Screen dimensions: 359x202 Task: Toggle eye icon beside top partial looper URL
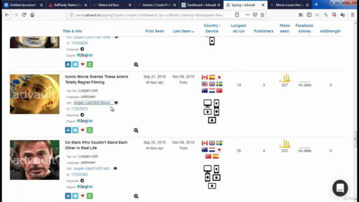pos(116,37)
